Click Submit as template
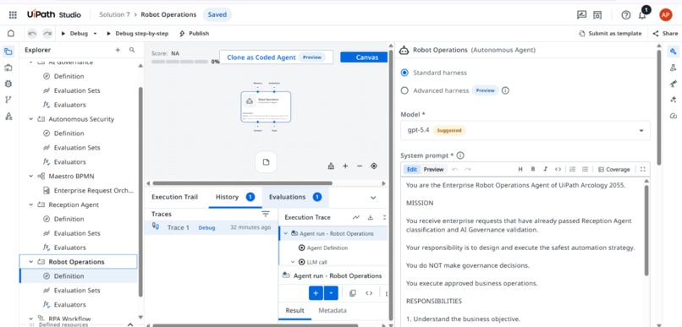Image resolution: width=682 pixels, height=327 pixels. tap(610, 34)
